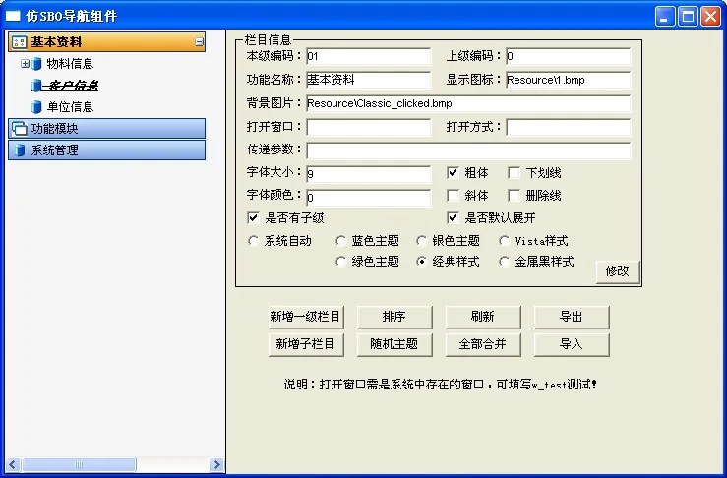The image size is (727, 478).
Task: Enable the 下划线 underline checkbox
Action: point(514,173)
